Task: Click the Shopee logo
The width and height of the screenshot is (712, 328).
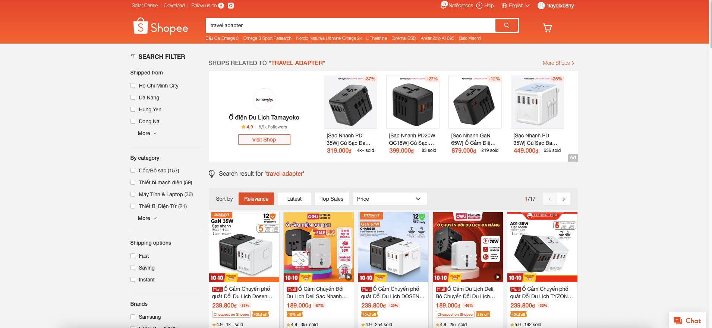Action: 161,26
